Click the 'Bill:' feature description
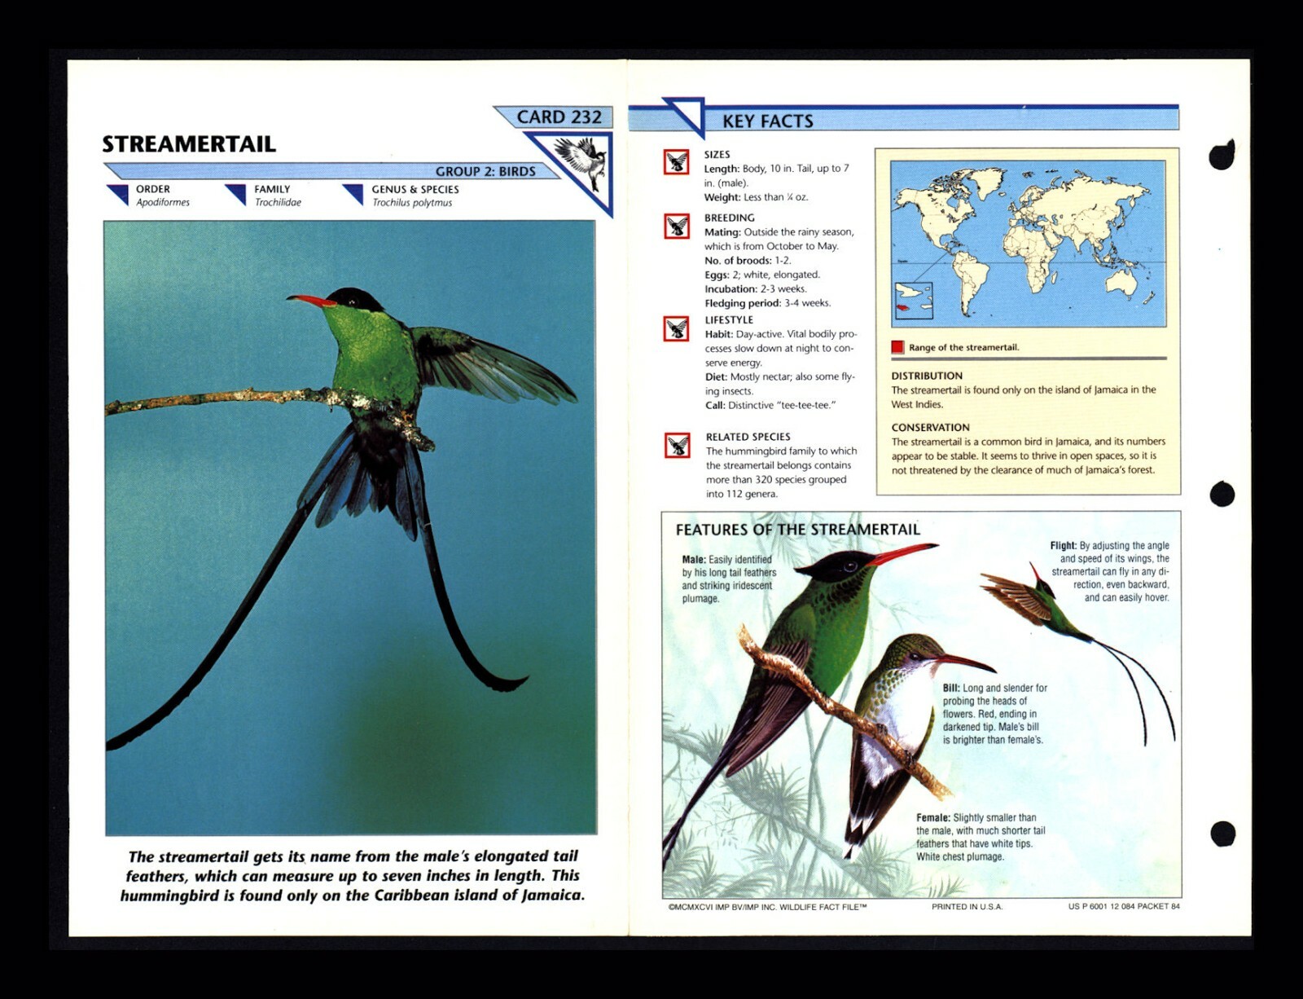Screen dimensions: 1303x999 (994, 714)
